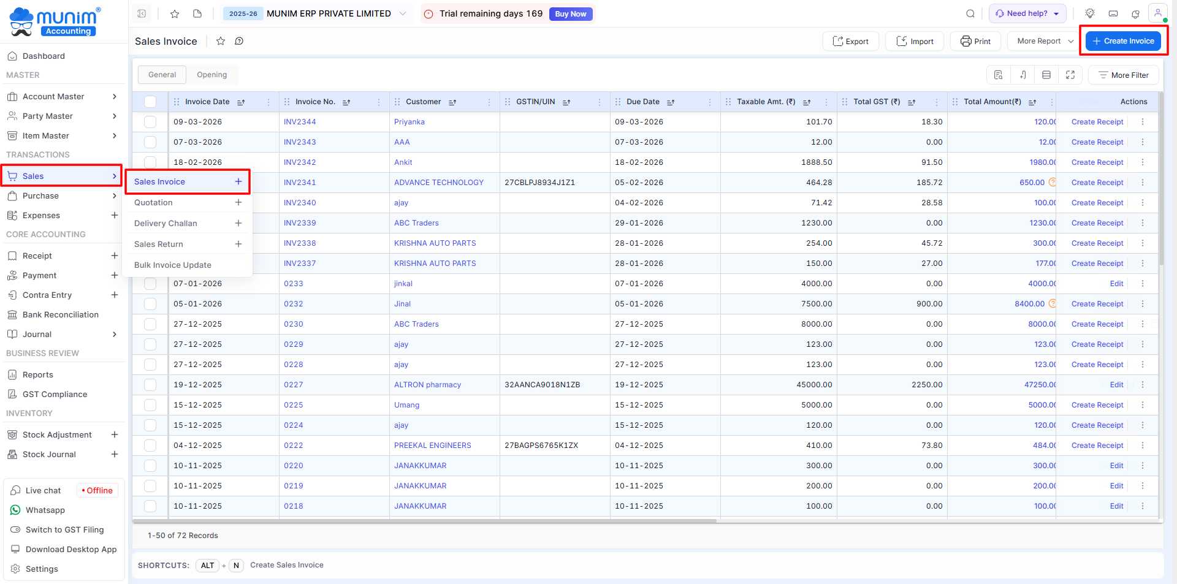The height and width of the screenshot is (584, 1177).
Task: Open customer link ADVANCE TECHNOLOGY
Action: 438,183
